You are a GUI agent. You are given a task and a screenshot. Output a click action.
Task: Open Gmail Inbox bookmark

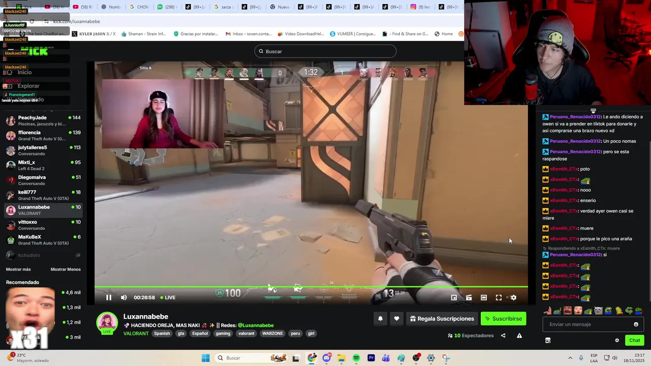pyautogui.click(x=249, y=34)
